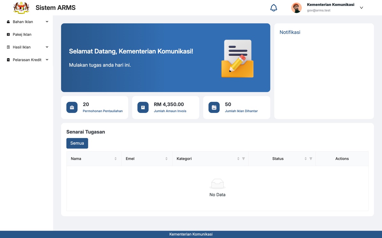The height and width of the screenshot is (238, 382).
Task: Select the Semua filter button
Action: (77, 143)
